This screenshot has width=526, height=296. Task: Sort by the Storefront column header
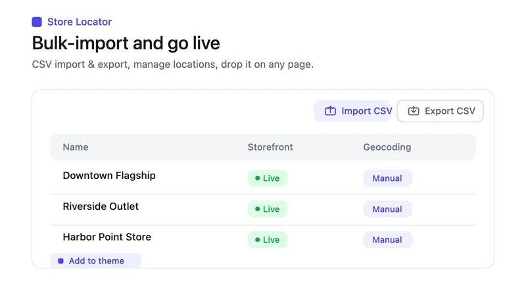tap(270, 147)
